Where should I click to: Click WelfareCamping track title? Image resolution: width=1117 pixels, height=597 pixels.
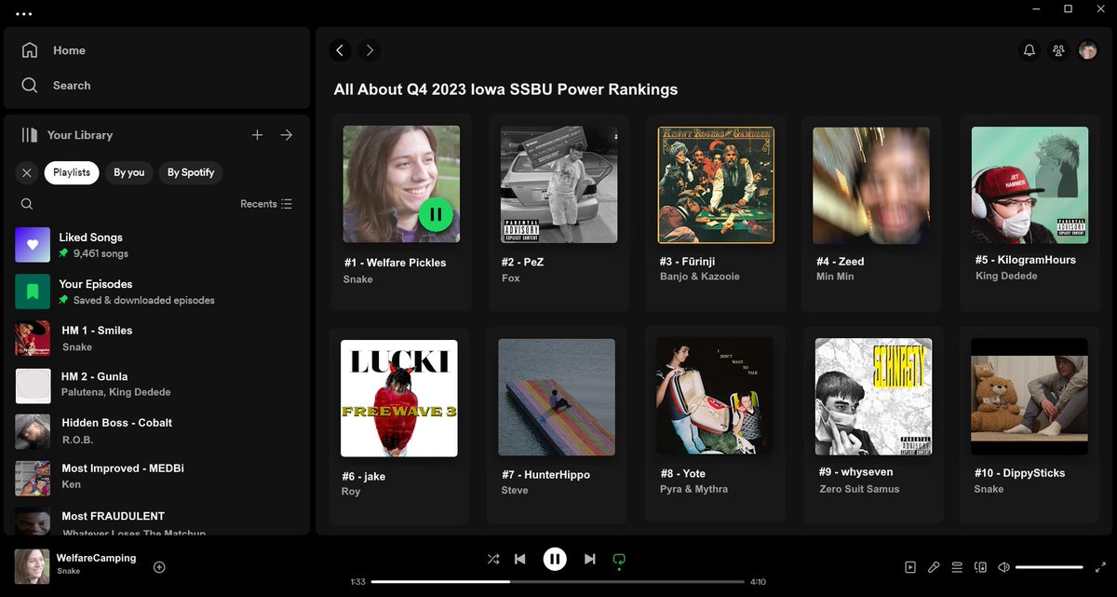pyautogui.click(x=97, y=558)
